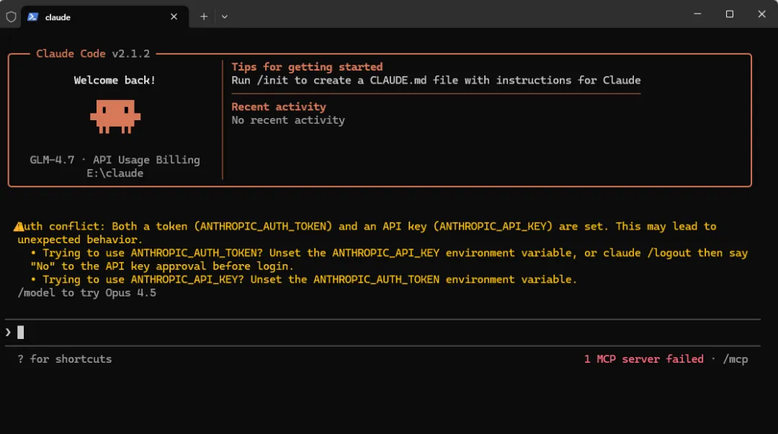Click the "1 MCP server failed" status

click(643, 358)
